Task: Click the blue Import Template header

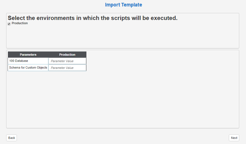Action: pos(123,5)
